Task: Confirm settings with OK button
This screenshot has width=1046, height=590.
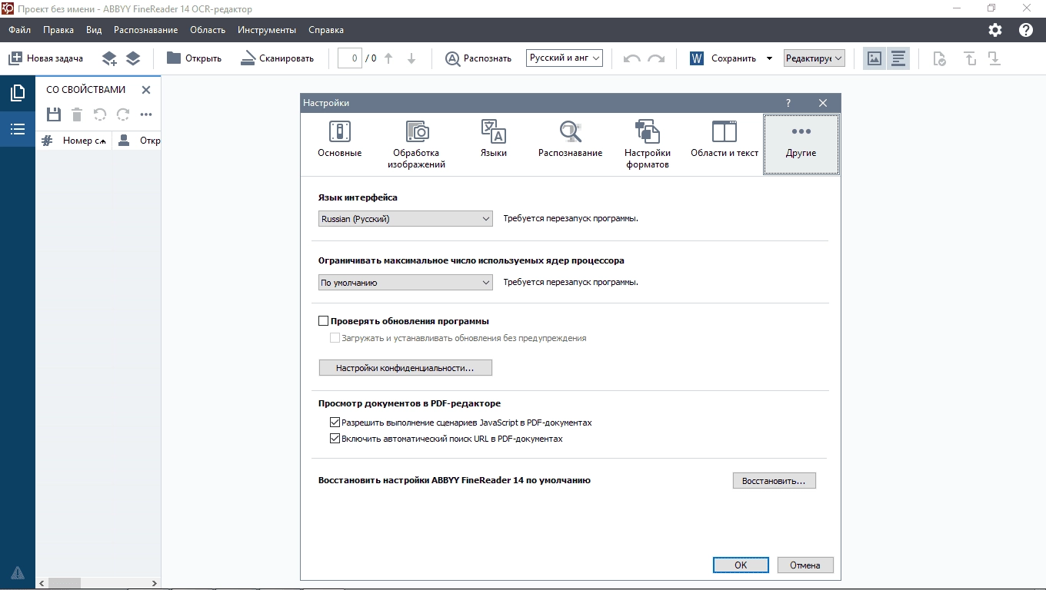Action: (x=741, y=565)
